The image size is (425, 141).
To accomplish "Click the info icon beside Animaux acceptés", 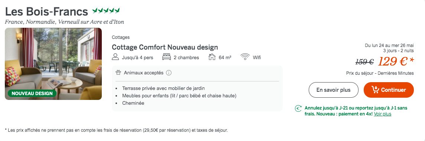I will click(169, 73).
